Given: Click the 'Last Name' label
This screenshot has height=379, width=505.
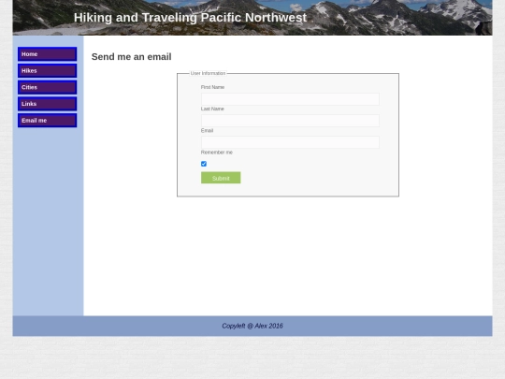Looking at the screenshot, I should click(x=212, y=109).
